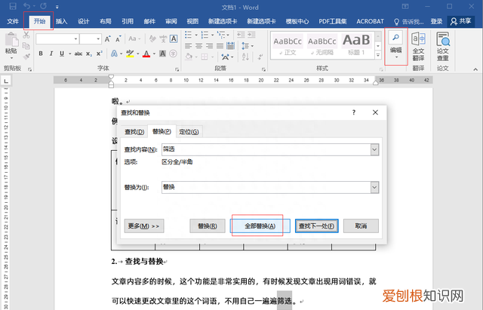This screenshot has height=310, width=483.
Task: Increase indent icon
Action: tap(251, 35)
